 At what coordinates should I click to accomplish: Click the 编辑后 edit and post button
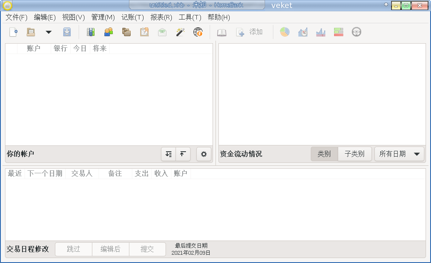[x=111, y=249]
